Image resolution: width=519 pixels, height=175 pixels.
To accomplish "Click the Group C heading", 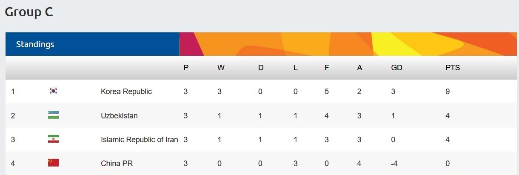I will click(x=29, y=12).
